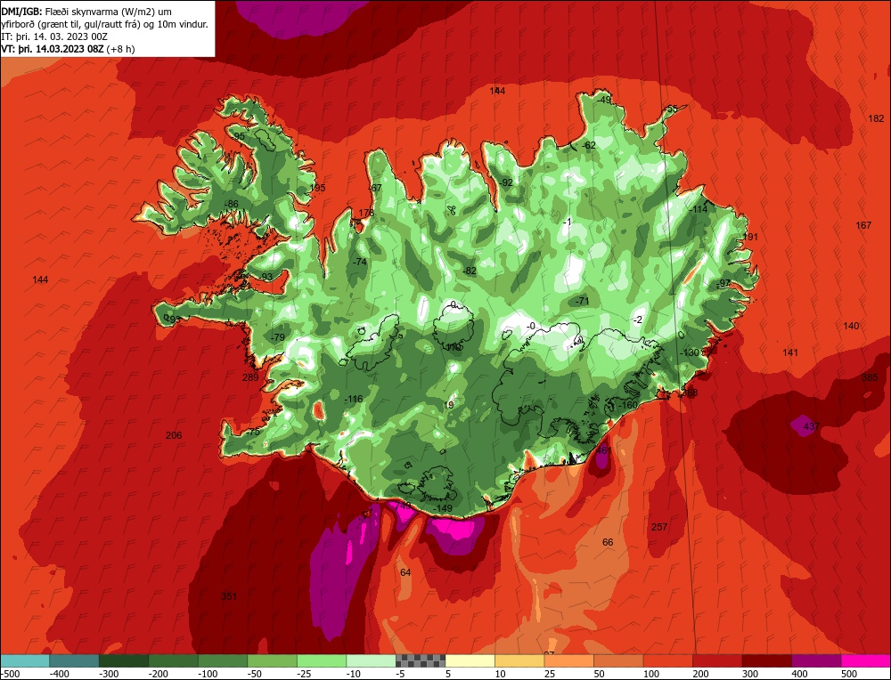Click the map value -149 near the south coast

[442, 508]
